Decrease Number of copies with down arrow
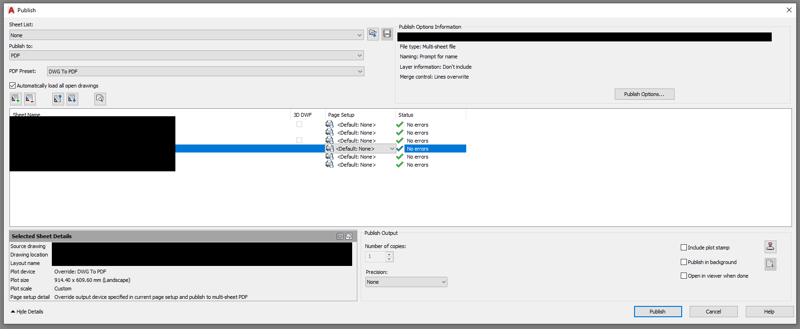Image resolution: width=800 pixels, height=329 pixels. pyautogui.click(x=389, y=259)
